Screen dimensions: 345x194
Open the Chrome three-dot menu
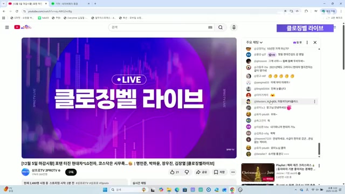[x=341, y=11]
